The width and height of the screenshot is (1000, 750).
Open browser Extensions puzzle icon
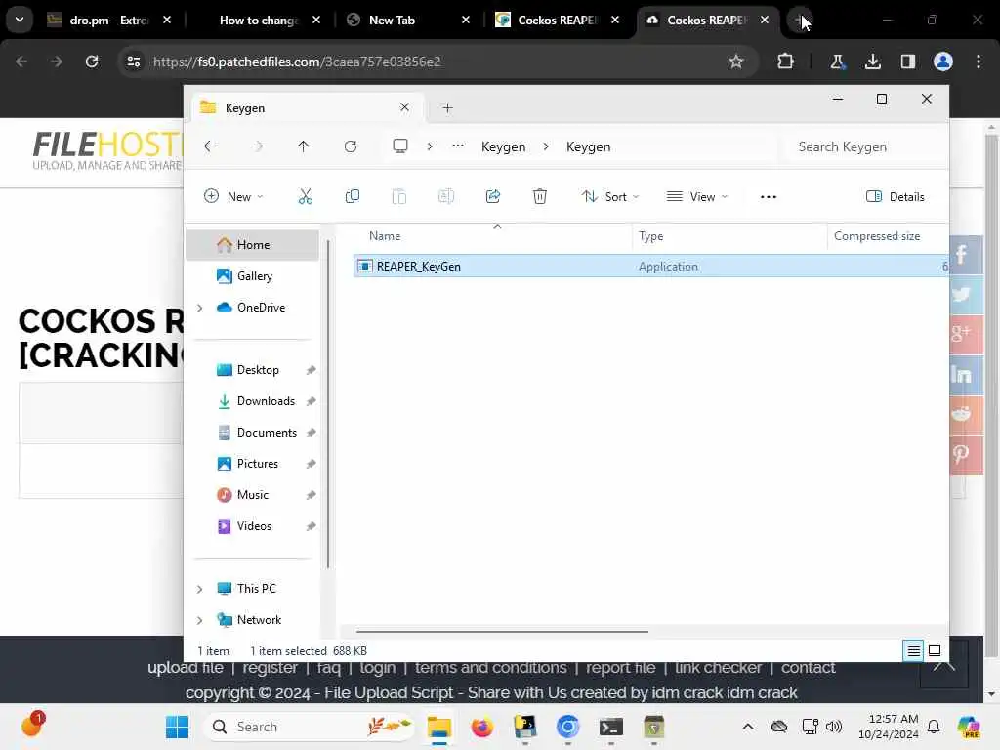click(x=786, y=62)
